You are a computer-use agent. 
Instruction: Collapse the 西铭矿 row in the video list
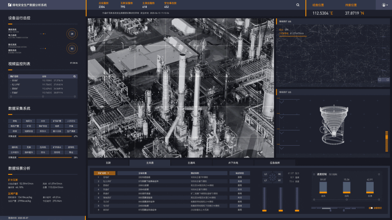pyautogui.click(x=10, y=89)
